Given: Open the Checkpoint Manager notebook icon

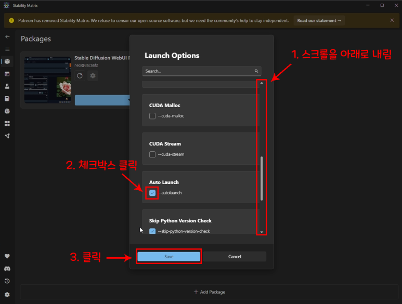Looking at the screenshot, I should pyautogui.click(x=7, y=99).
